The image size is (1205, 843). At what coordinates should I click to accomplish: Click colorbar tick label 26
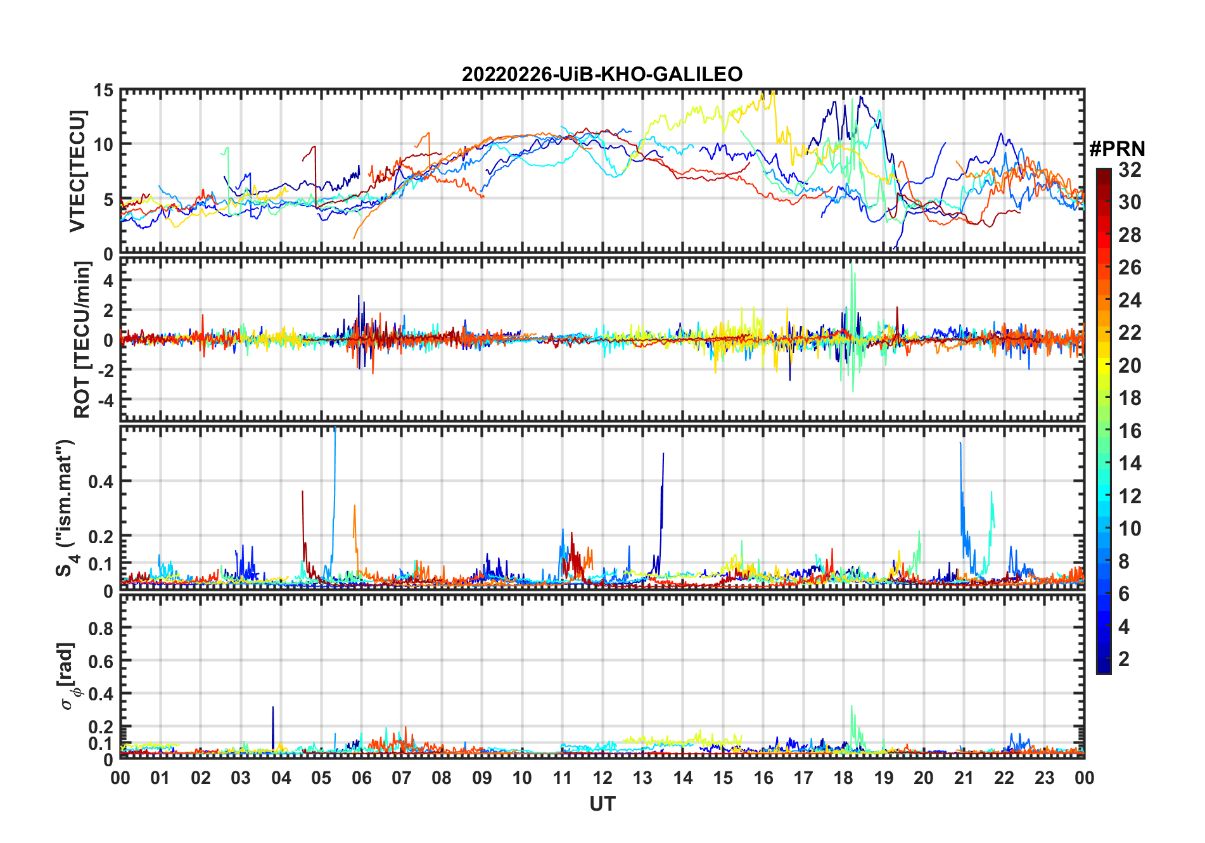tap(1130, 267)
